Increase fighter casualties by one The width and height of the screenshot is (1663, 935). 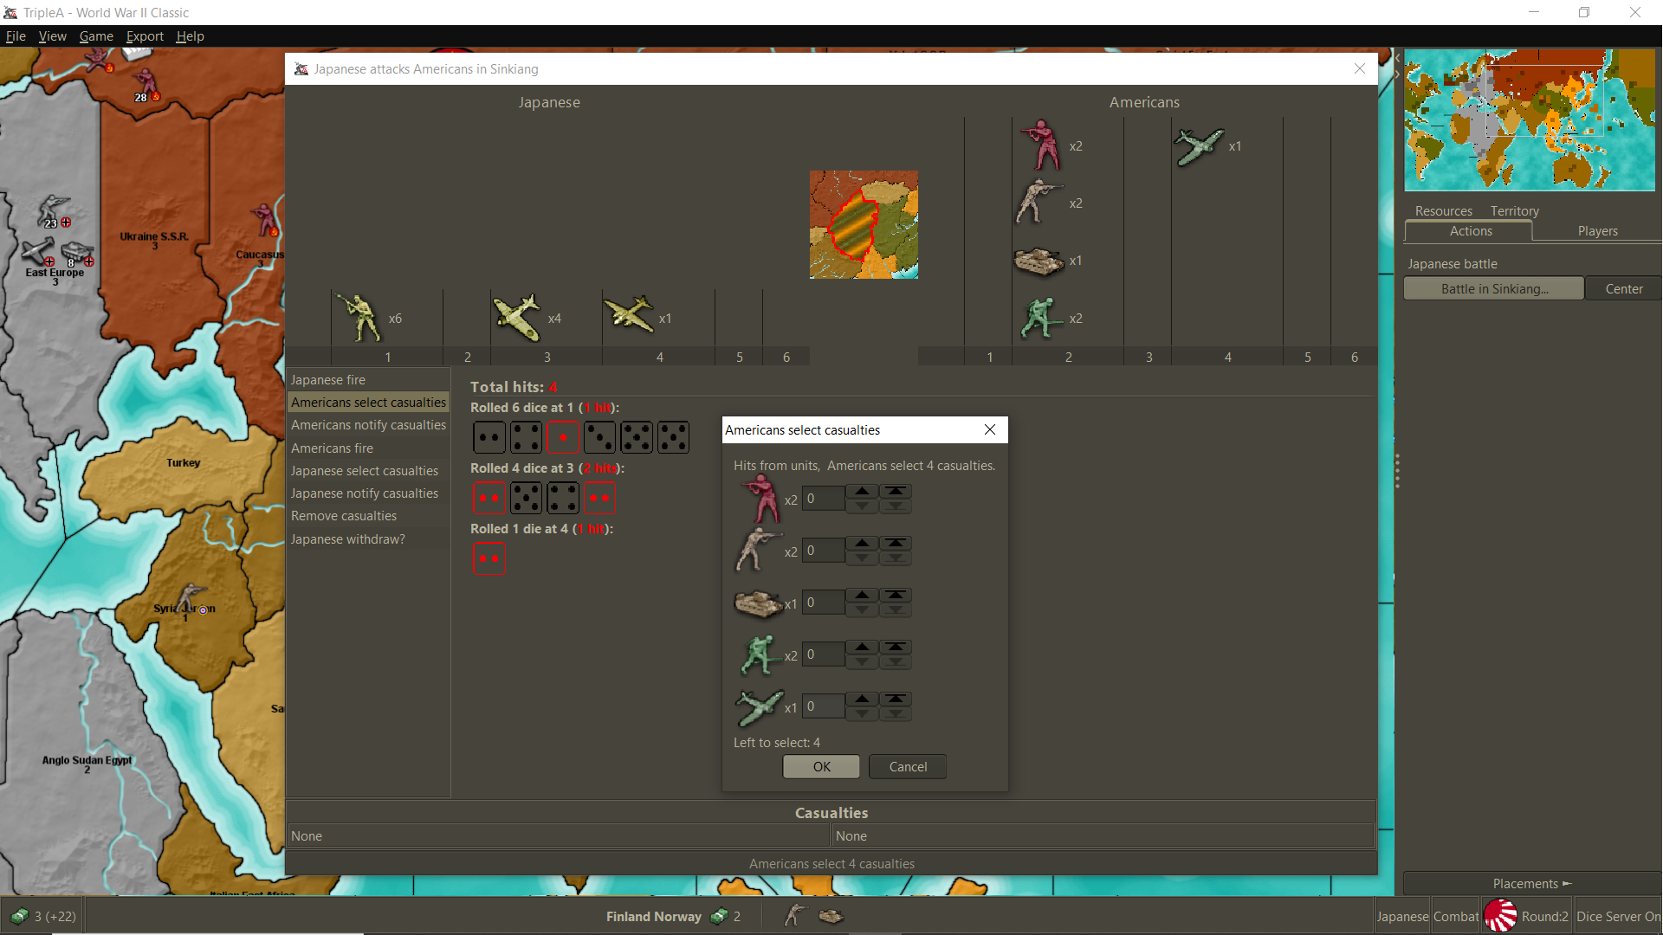coord(862,699)
